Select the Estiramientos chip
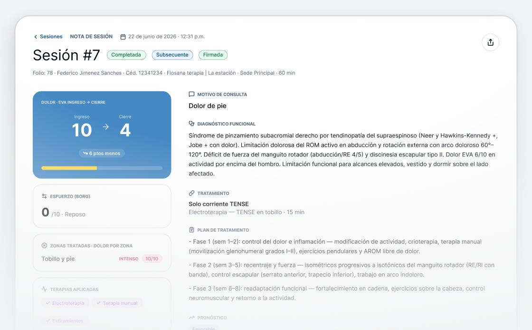The image size is (532, 330). [65, 321]
